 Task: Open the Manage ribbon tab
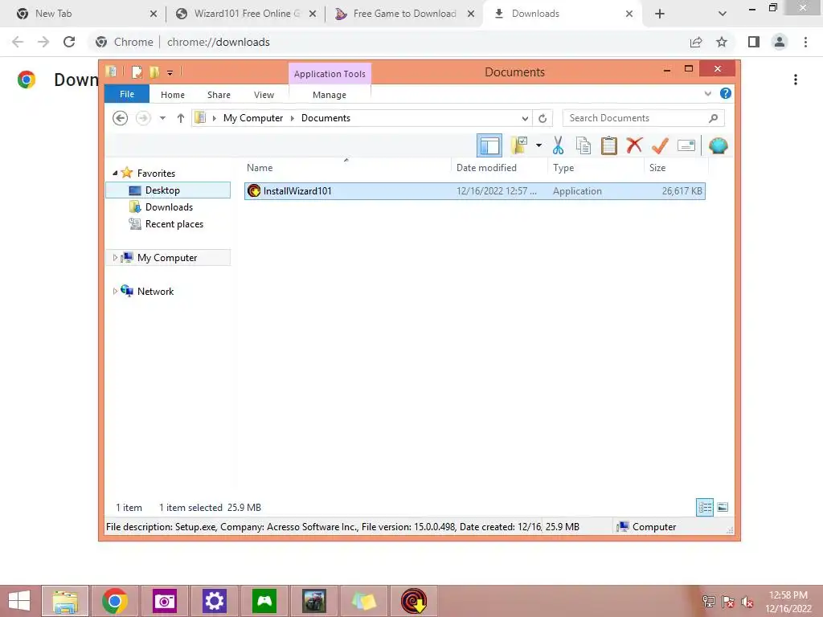pos(329,95)
